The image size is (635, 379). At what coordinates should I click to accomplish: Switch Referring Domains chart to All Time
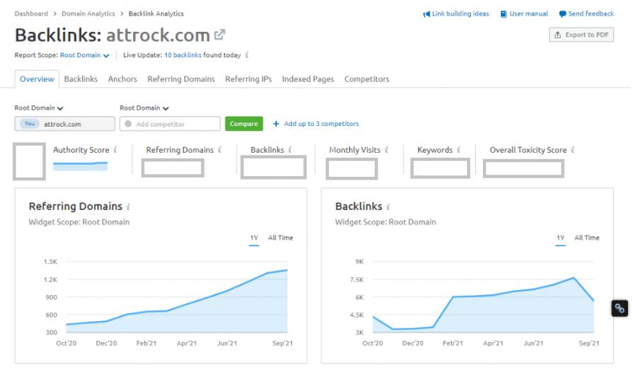click(x=280, y=238)
